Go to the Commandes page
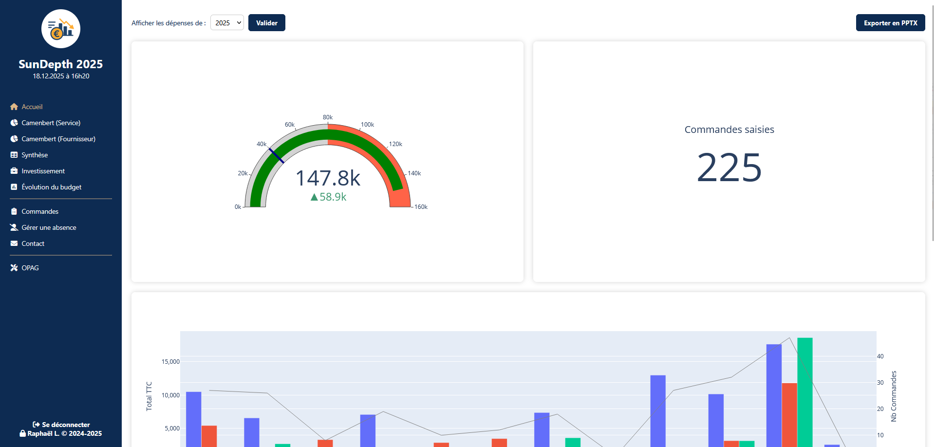Viewport: 935px width, 447px height. point(40,211)
